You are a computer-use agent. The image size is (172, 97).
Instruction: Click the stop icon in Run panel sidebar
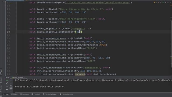tap(7, 86)
